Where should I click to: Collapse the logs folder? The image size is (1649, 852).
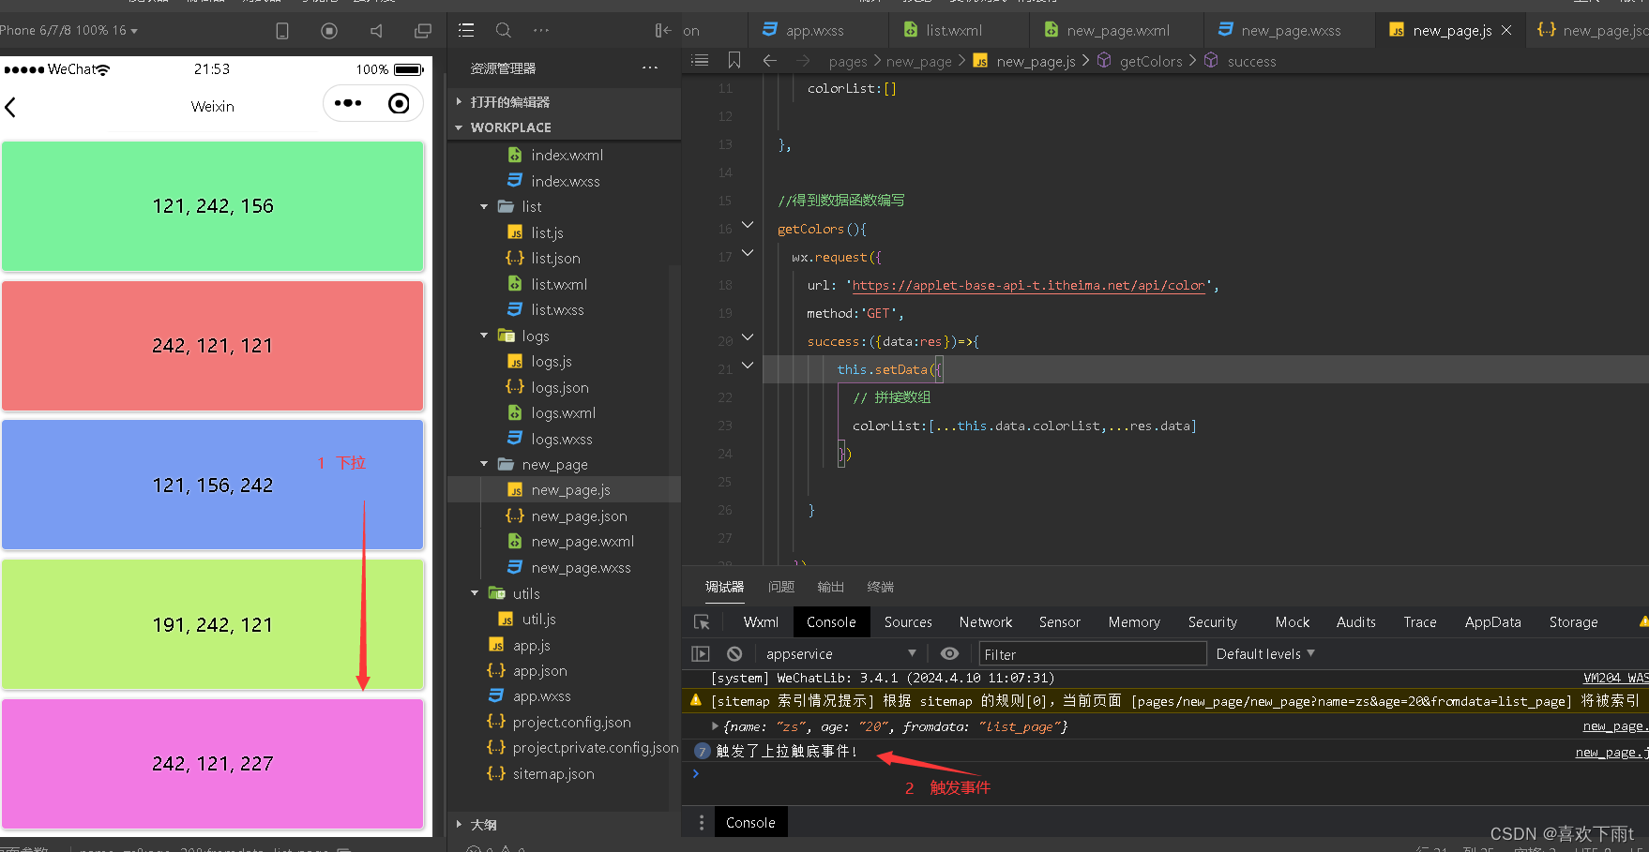[x=484, y=336]
